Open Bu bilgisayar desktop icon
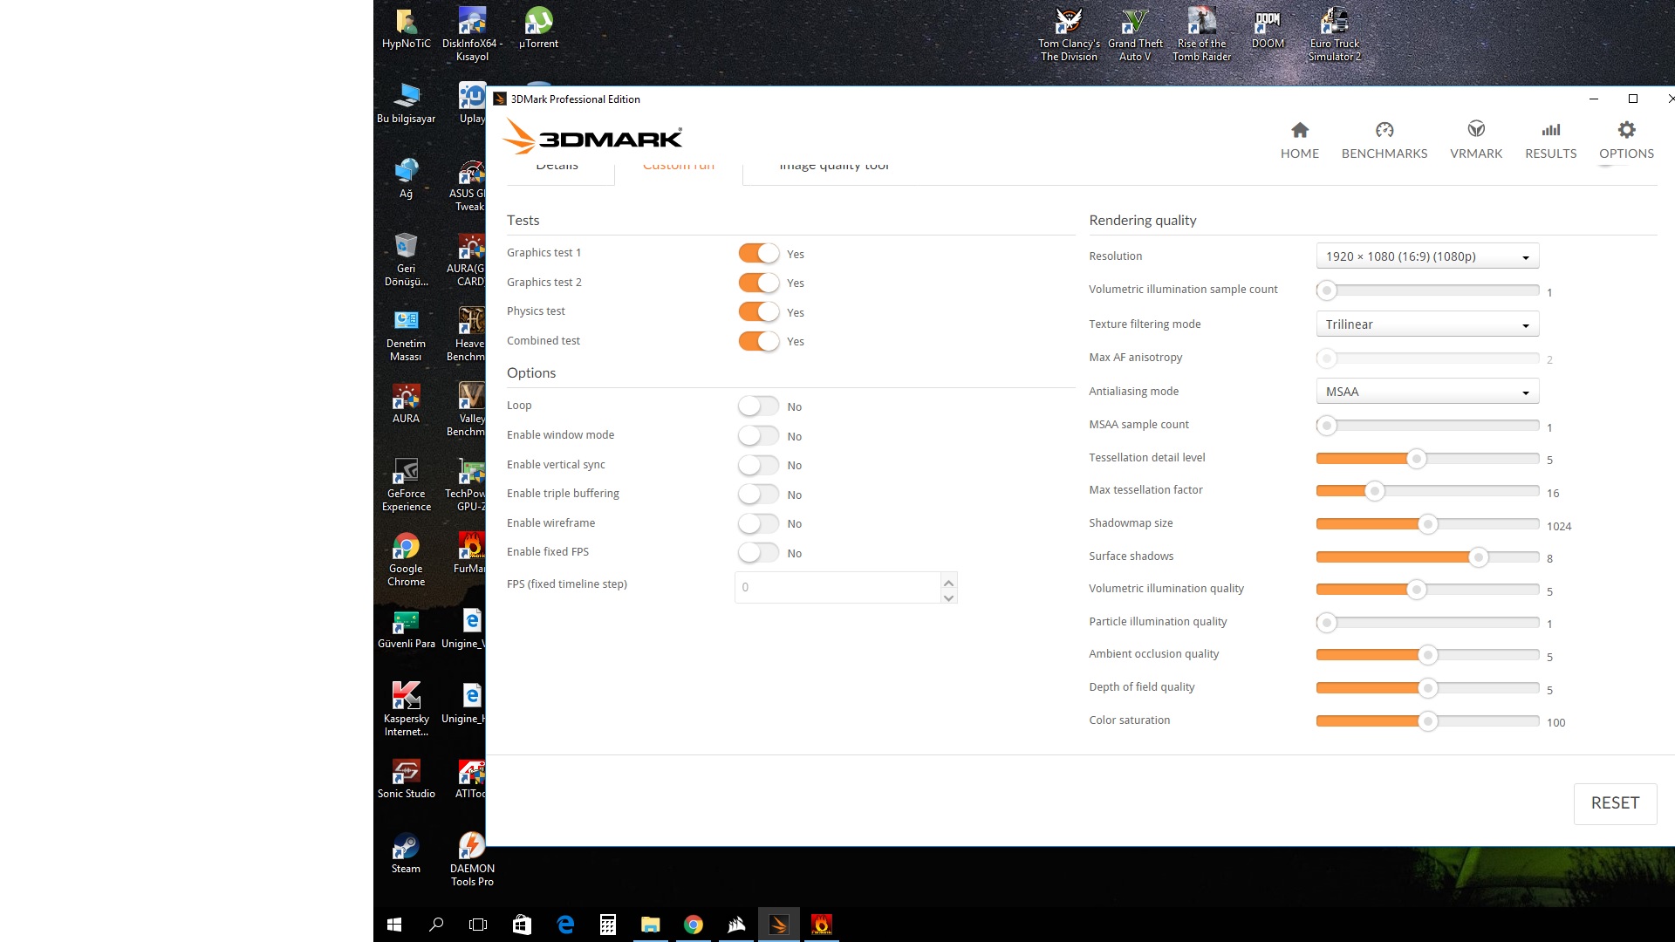This screenshot has width=1675, height=942. point(406,104)
